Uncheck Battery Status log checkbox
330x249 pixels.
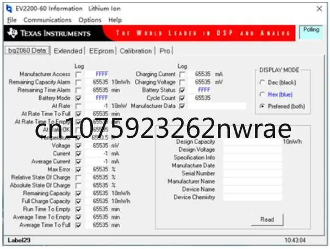click(182, 90)
